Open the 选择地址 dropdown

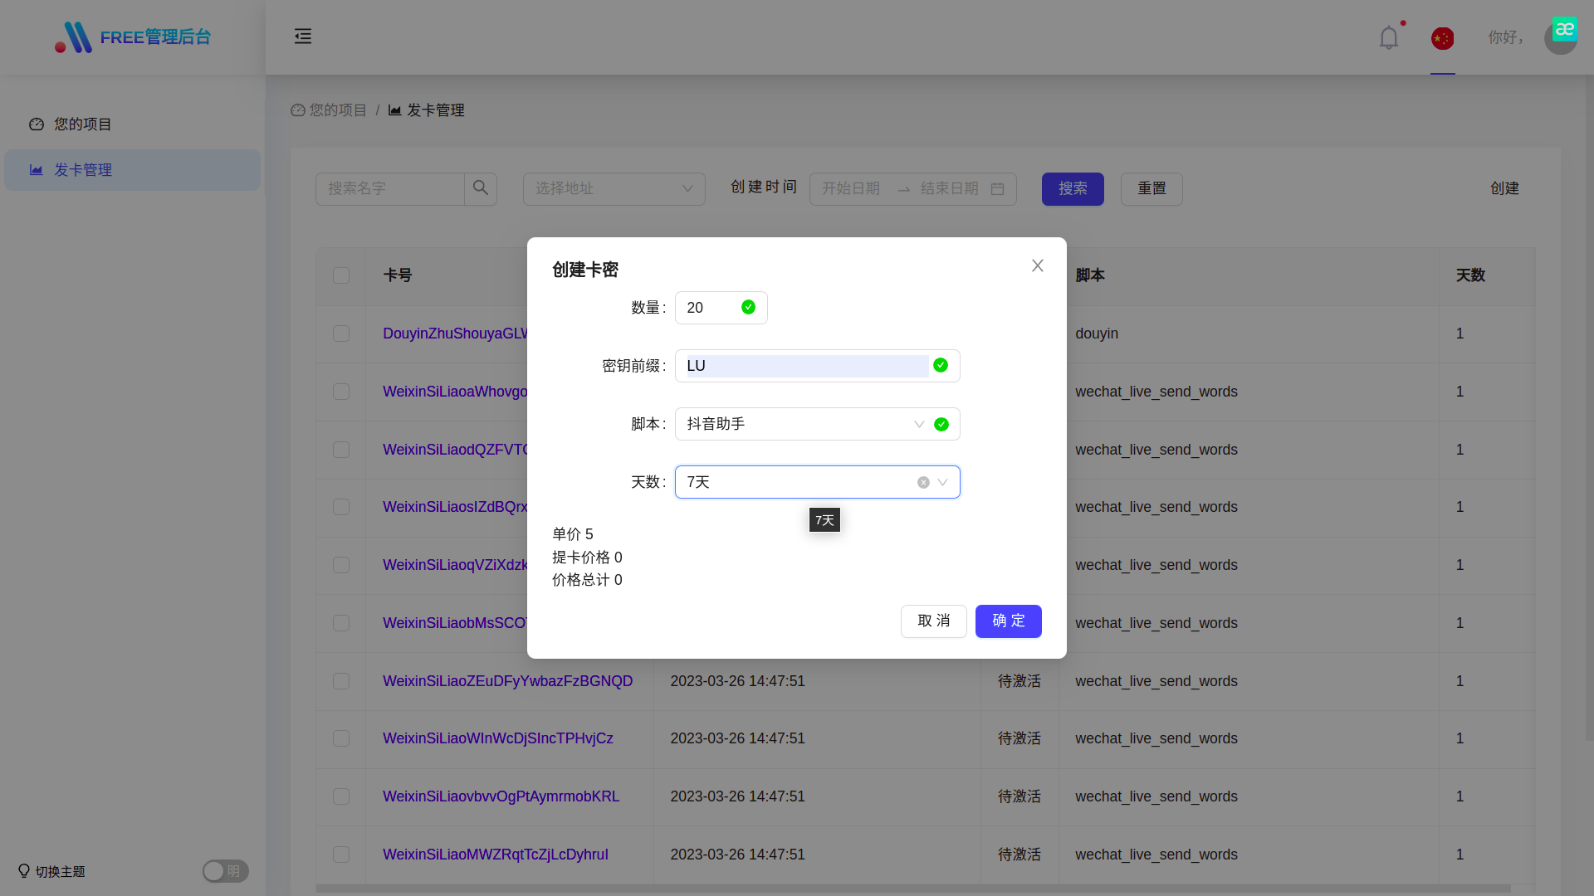coord(614,189)
